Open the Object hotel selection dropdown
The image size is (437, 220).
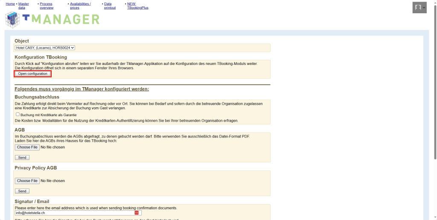pos(45,48)
